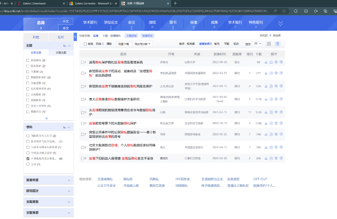Viewport: 337px width, 219px height.
Task: Check the 全选 select-all checkbox
Action: [x=85, y=44]
